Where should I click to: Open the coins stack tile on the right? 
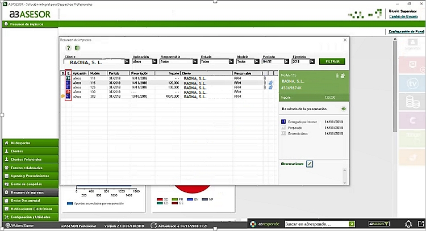(x=412, y=102)
